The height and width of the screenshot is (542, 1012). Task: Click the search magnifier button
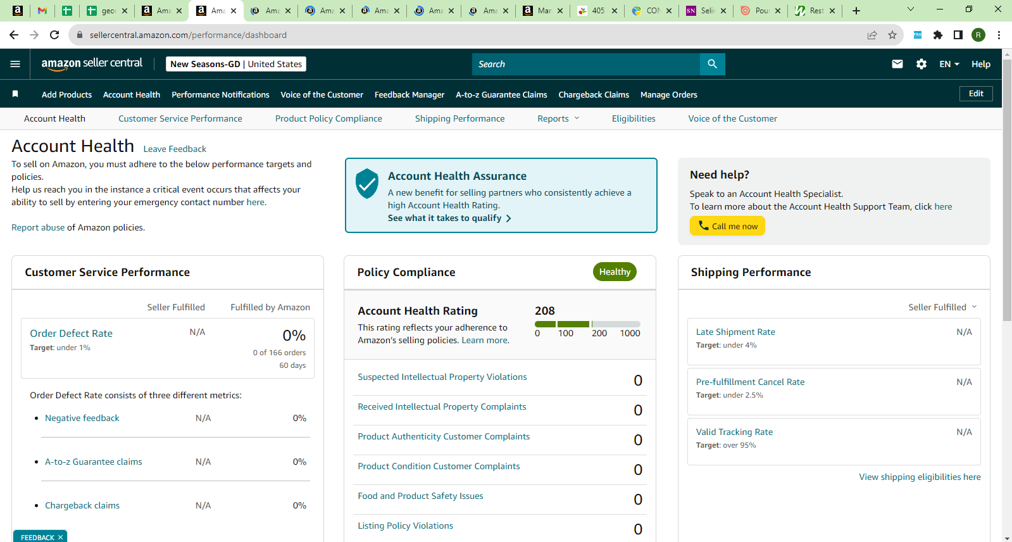pyautogui.click(x=713, y=64)
